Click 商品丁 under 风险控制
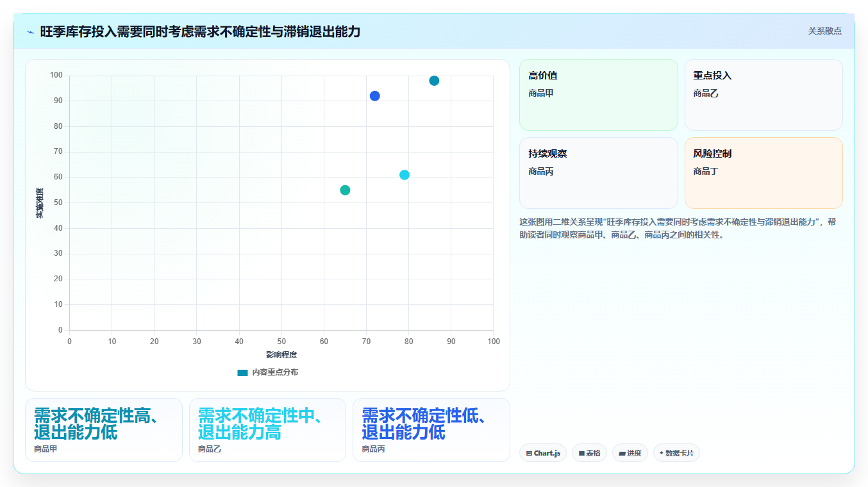The height and width of the screenshot is (487, 868). pos(706,172)
